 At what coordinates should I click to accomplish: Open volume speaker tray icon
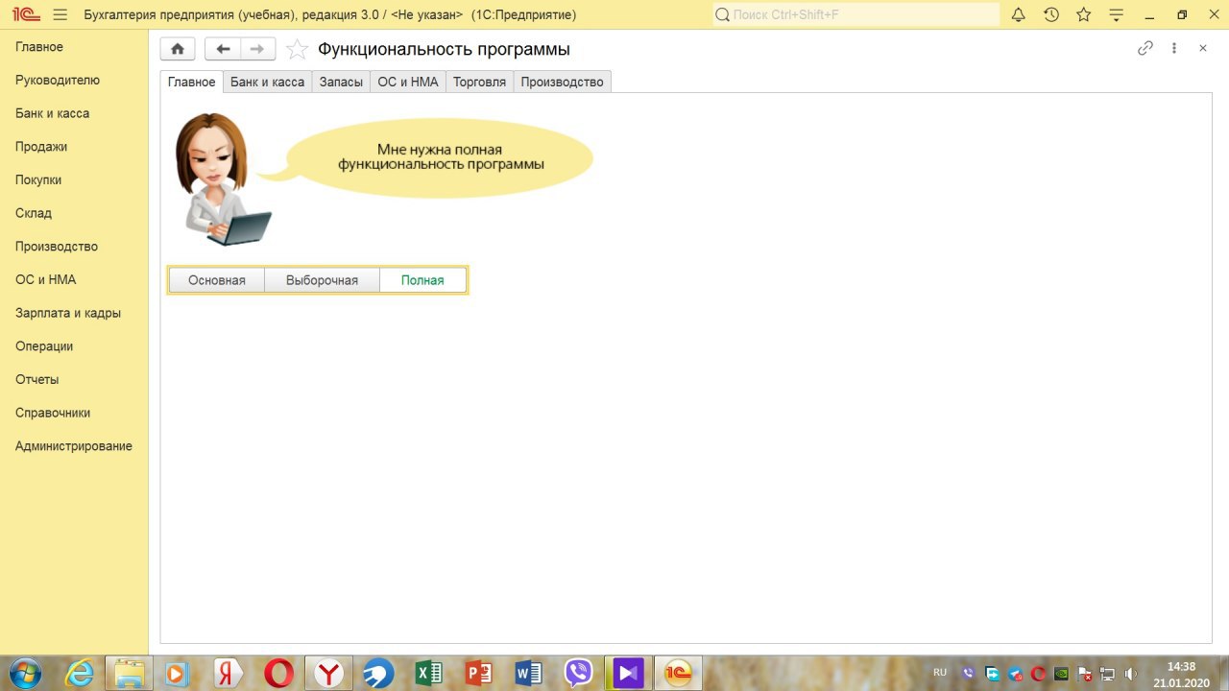pos(1131,674)
